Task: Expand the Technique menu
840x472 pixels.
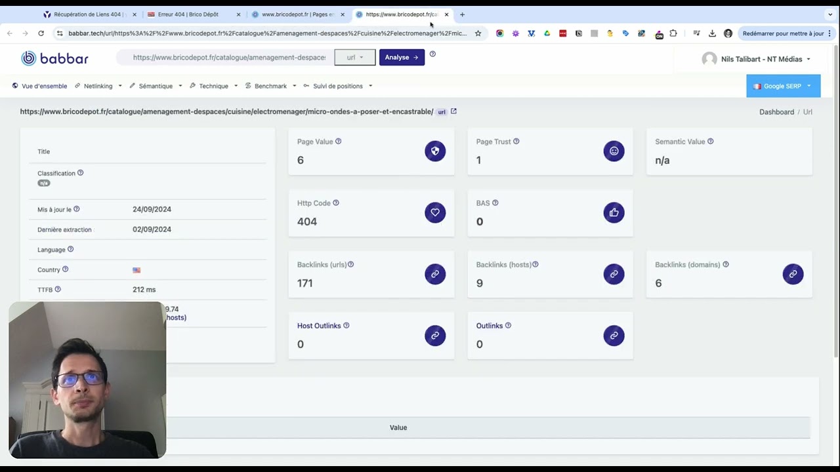Action: point(214,86)
